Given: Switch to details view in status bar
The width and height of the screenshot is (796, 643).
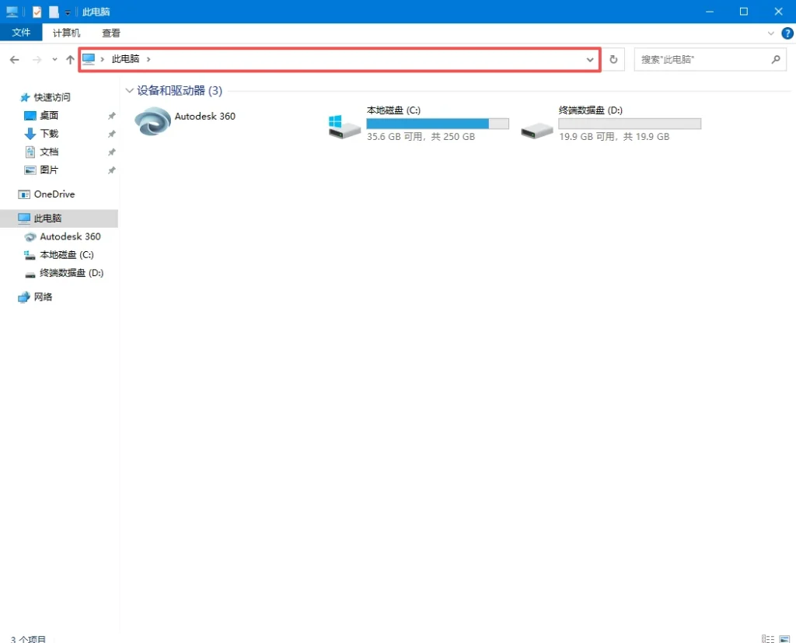Looking at the screenshot, I should pos(768,638).
